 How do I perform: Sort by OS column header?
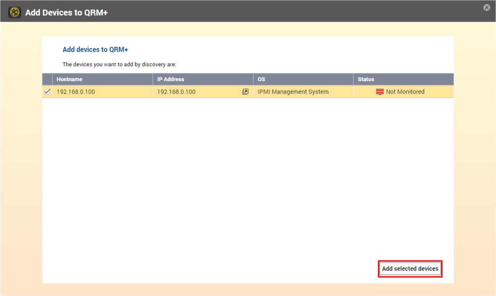[303, 79]
